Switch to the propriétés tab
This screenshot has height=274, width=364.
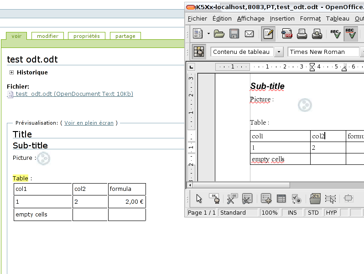(86, 36)
